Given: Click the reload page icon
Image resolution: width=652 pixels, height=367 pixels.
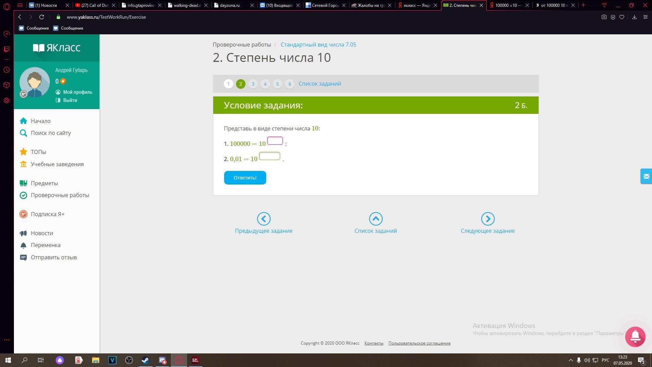Looking at the screenshot, I should click(x=41, y=17).
